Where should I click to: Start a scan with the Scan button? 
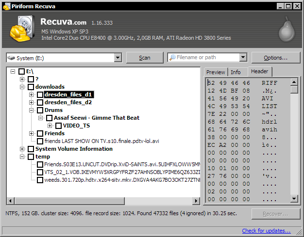[x=145, y=58]
